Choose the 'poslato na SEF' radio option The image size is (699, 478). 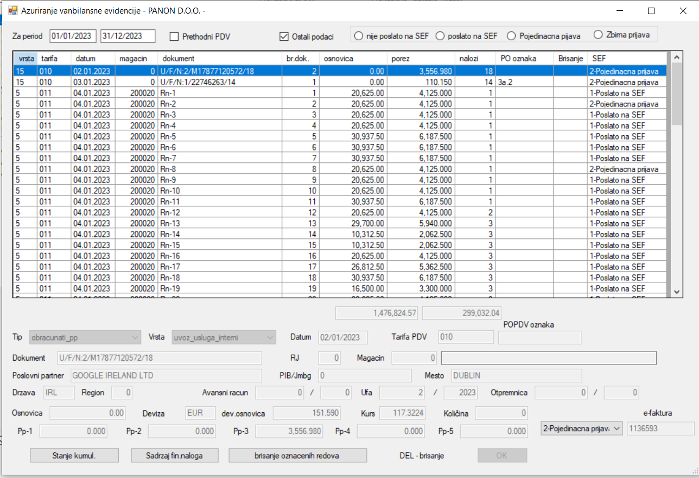point(440,36)
